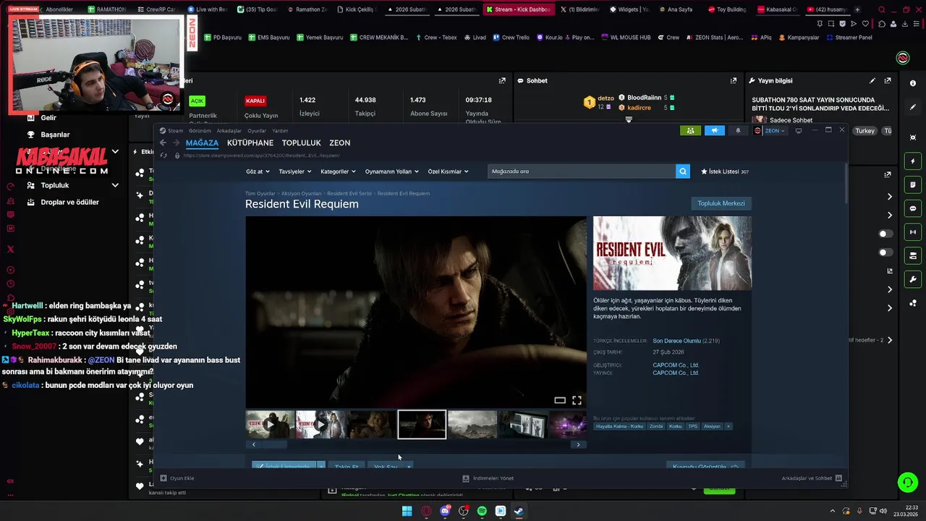Open Steam notifications bell
The width and height of the screenshot is (926, 521).
(738, 130)
